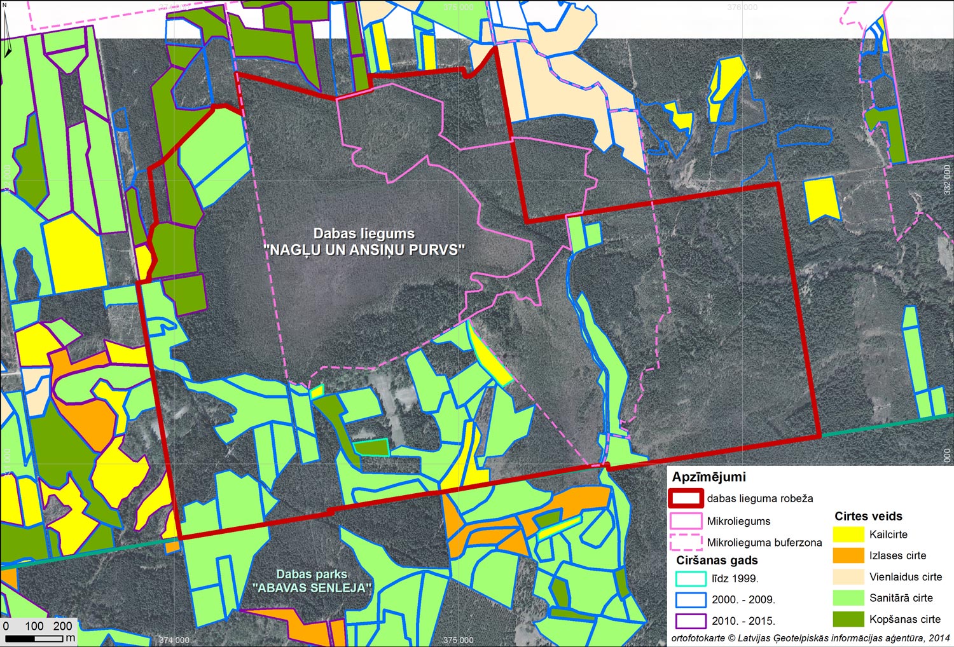954x647 pixels.
Task: Click the blue 2000. - 2009. legend outline
Action: (690, 599)
